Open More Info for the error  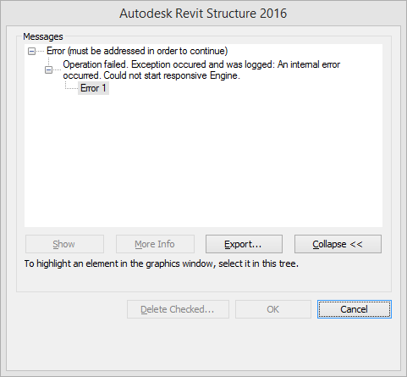point(155,244)
